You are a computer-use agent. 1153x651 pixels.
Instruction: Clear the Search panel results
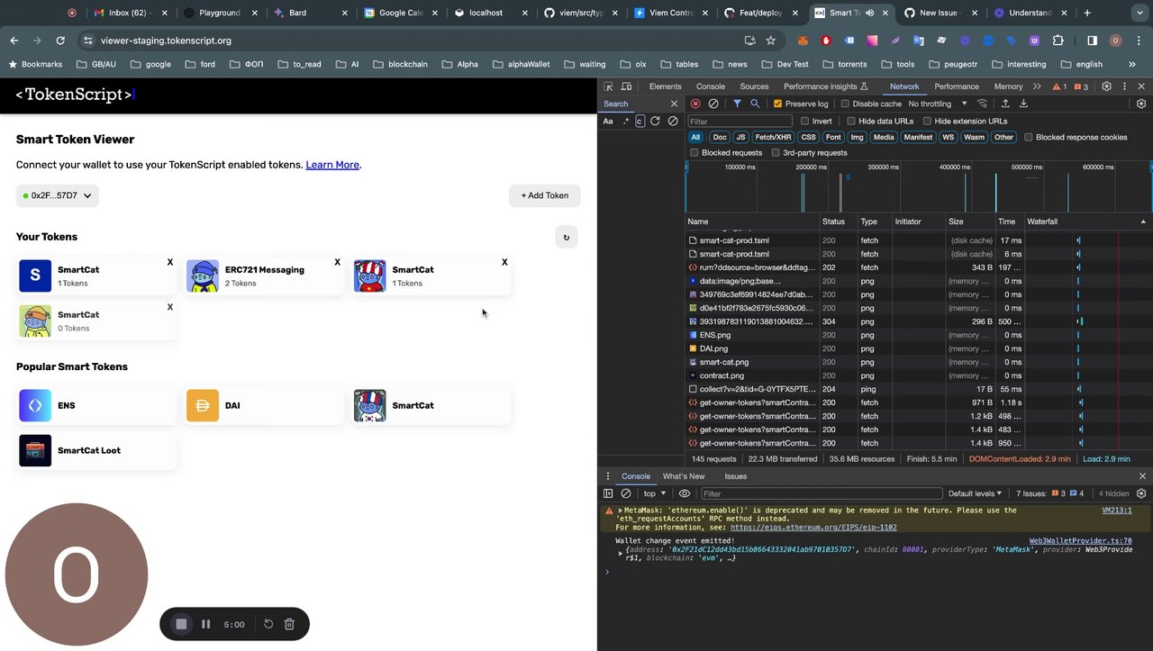[x=672, y=121]
